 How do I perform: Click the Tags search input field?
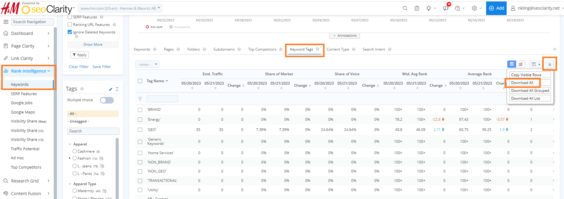[93, 131]
